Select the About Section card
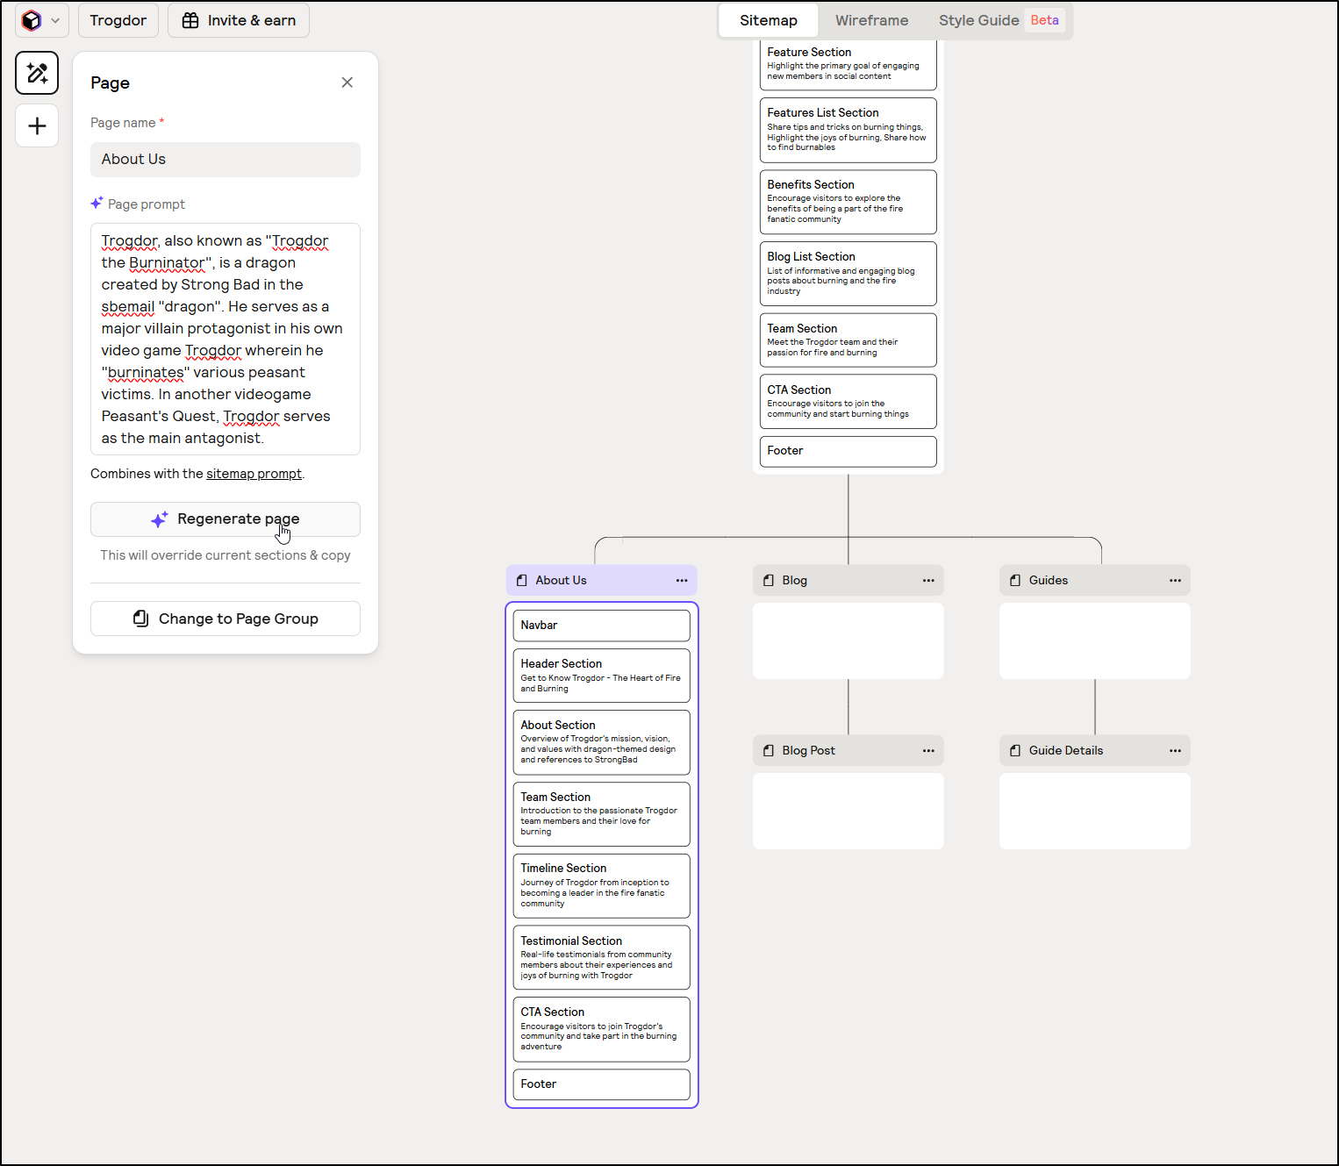This screenshot has height=1166, width=1339. click(x=602, y=742)
